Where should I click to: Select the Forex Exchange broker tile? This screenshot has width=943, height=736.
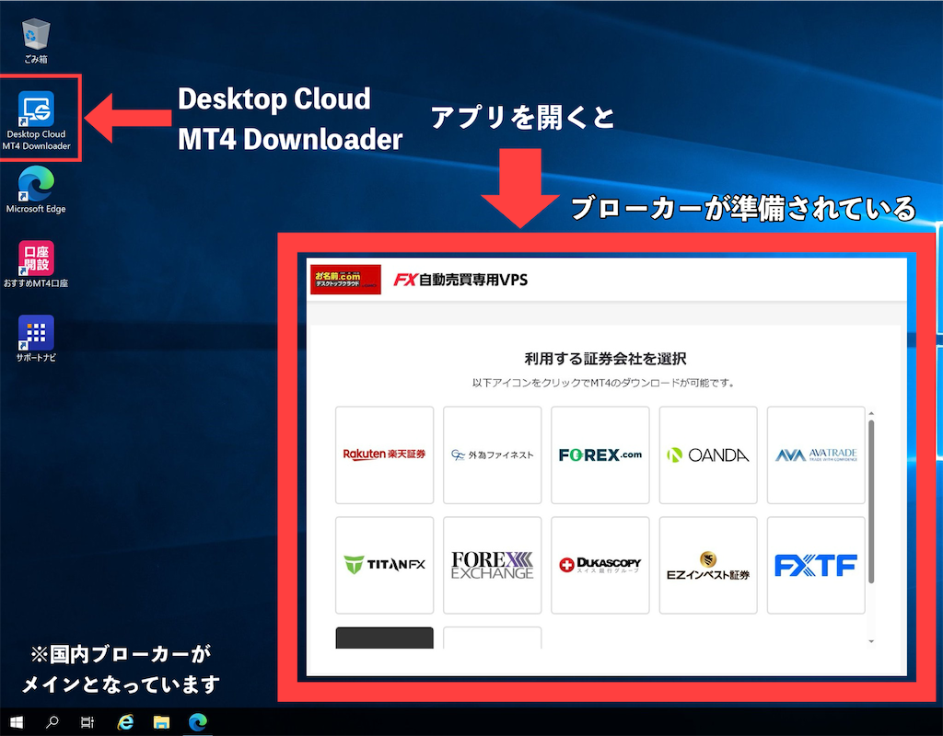tap(492, 565)
